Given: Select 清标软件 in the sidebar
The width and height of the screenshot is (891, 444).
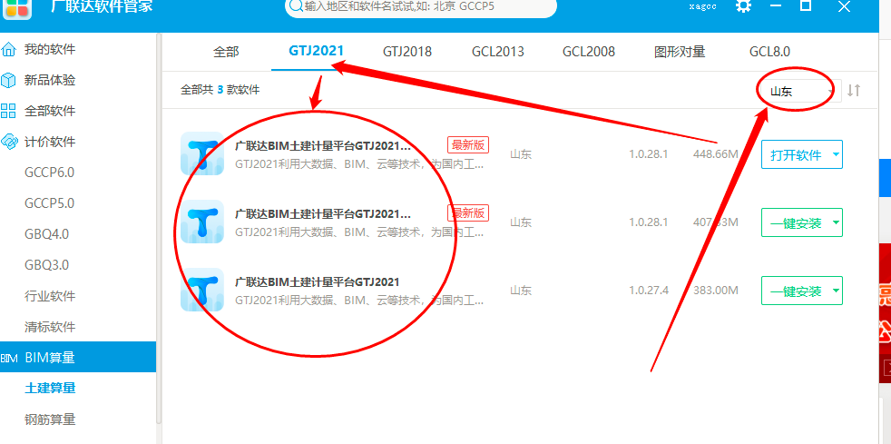Looking at the screenshot, I should pyautogui.click(x=49, y=327).
